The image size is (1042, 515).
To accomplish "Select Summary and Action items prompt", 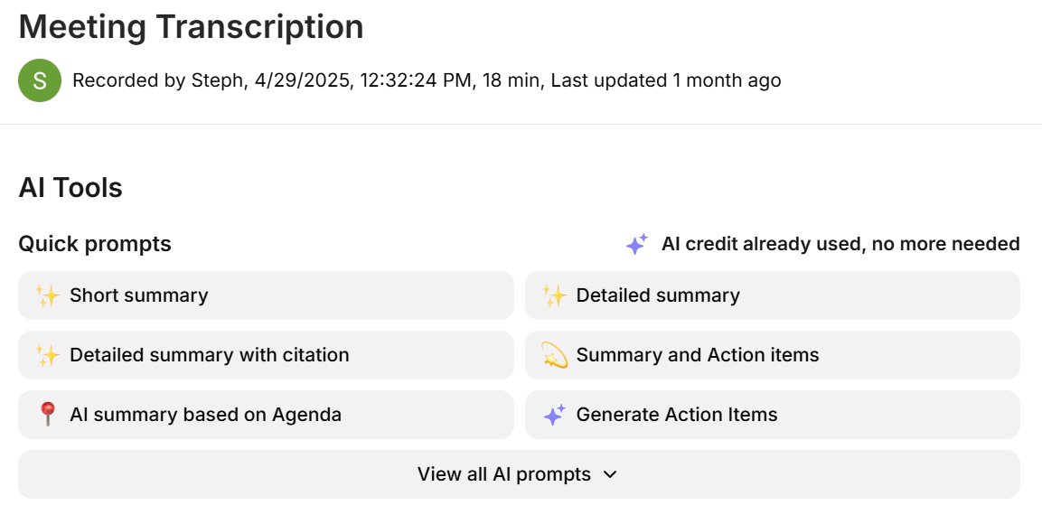I will [772, 355].
